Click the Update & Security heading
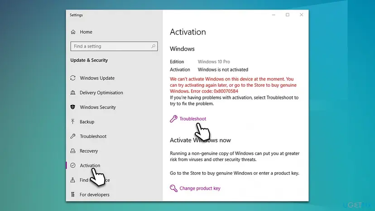 (x=89, y=60)
